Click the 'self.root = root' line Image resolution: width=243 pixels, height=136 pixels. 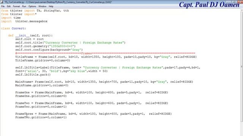30,39
